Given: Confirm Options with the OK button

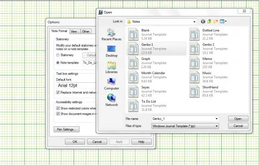Looking at the screenshot, I should tap(75, 142).
